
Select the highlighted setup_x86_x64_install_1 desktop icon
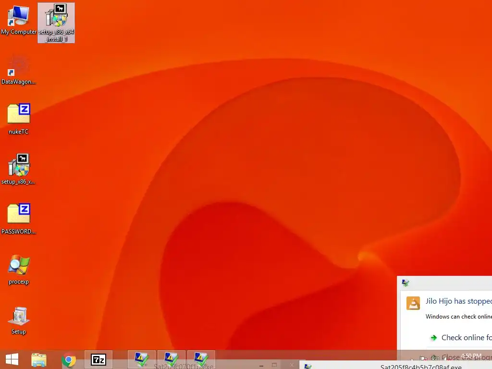tap(56, 23)
